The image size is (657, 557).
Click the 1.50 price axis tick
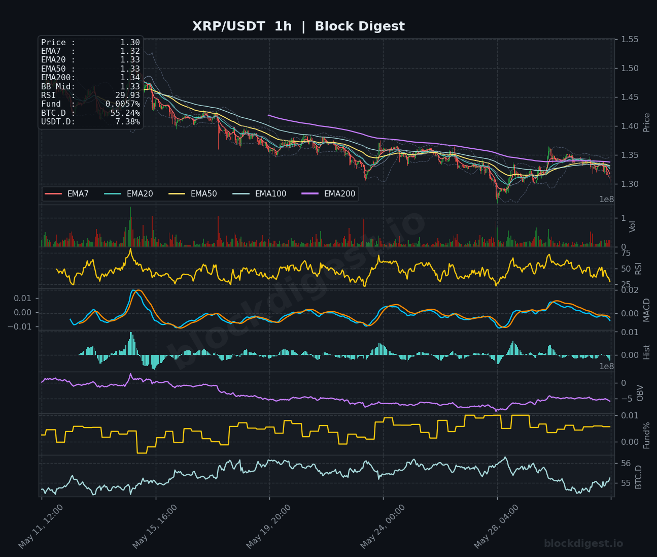[629, 69]
